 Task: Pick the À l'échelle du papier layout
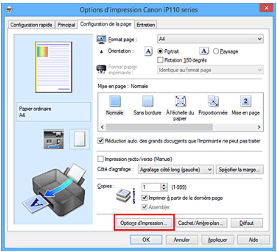click(180, 101)
